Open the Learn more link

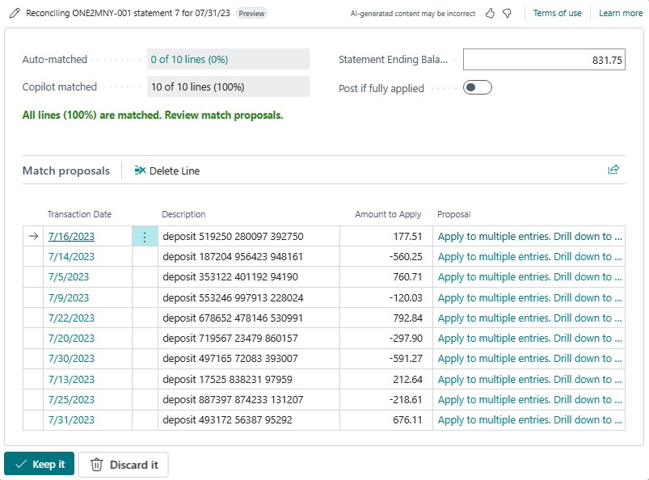click(x=620, y=13)
